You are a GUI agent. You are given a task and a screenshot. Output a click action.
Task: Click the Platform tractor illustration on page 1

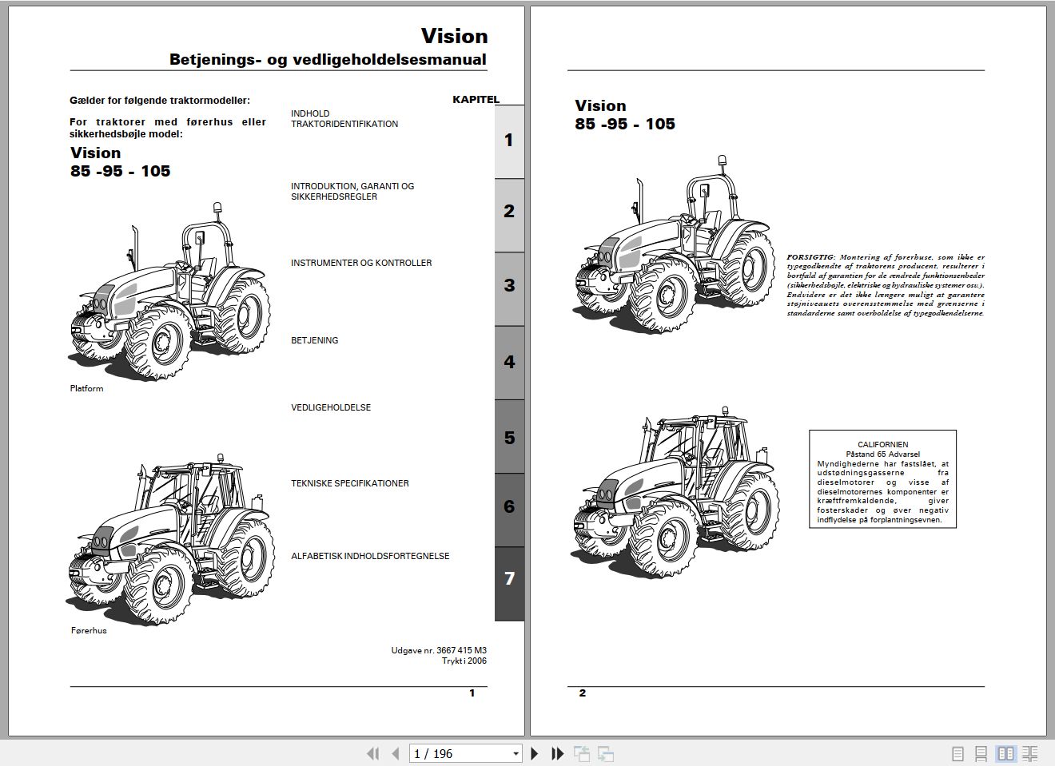click(170, 291)
